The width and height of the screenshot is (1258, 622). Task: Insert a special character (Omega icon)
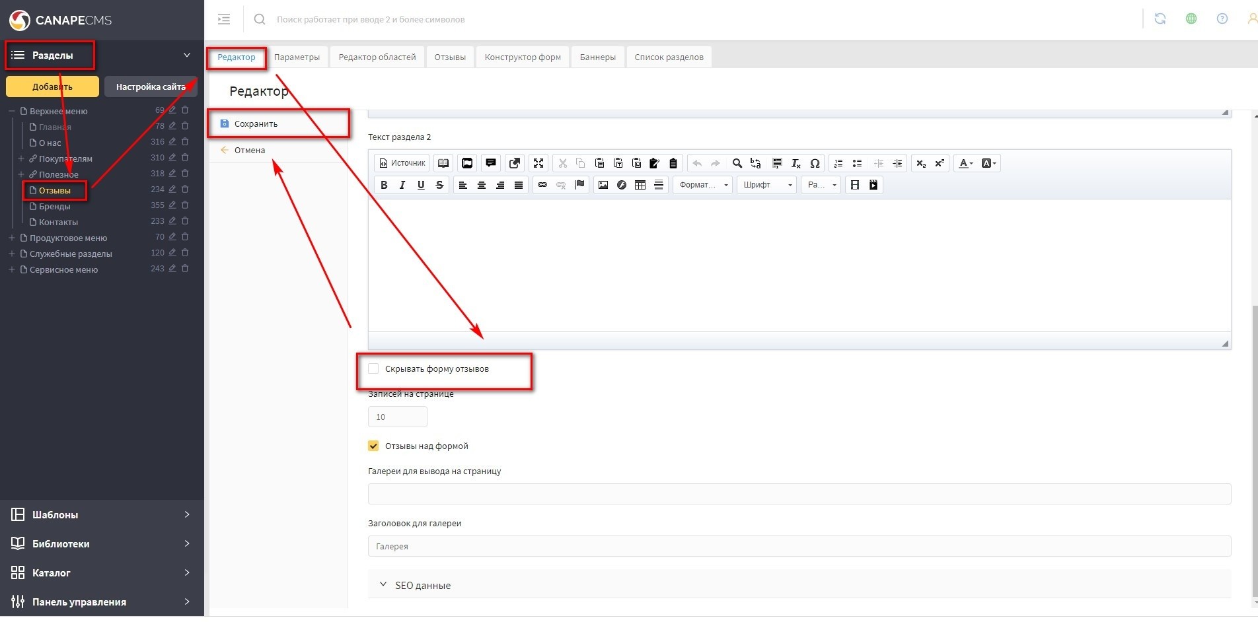(815, 164)
